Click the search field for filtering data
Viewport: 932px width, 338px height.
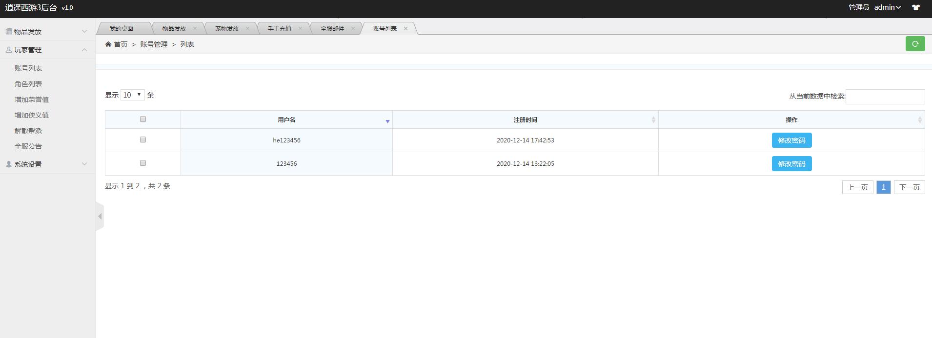(885, 97)
